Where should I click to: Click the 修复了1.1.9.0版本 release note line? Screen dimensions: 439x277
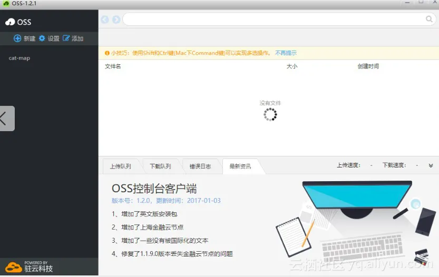172,254
